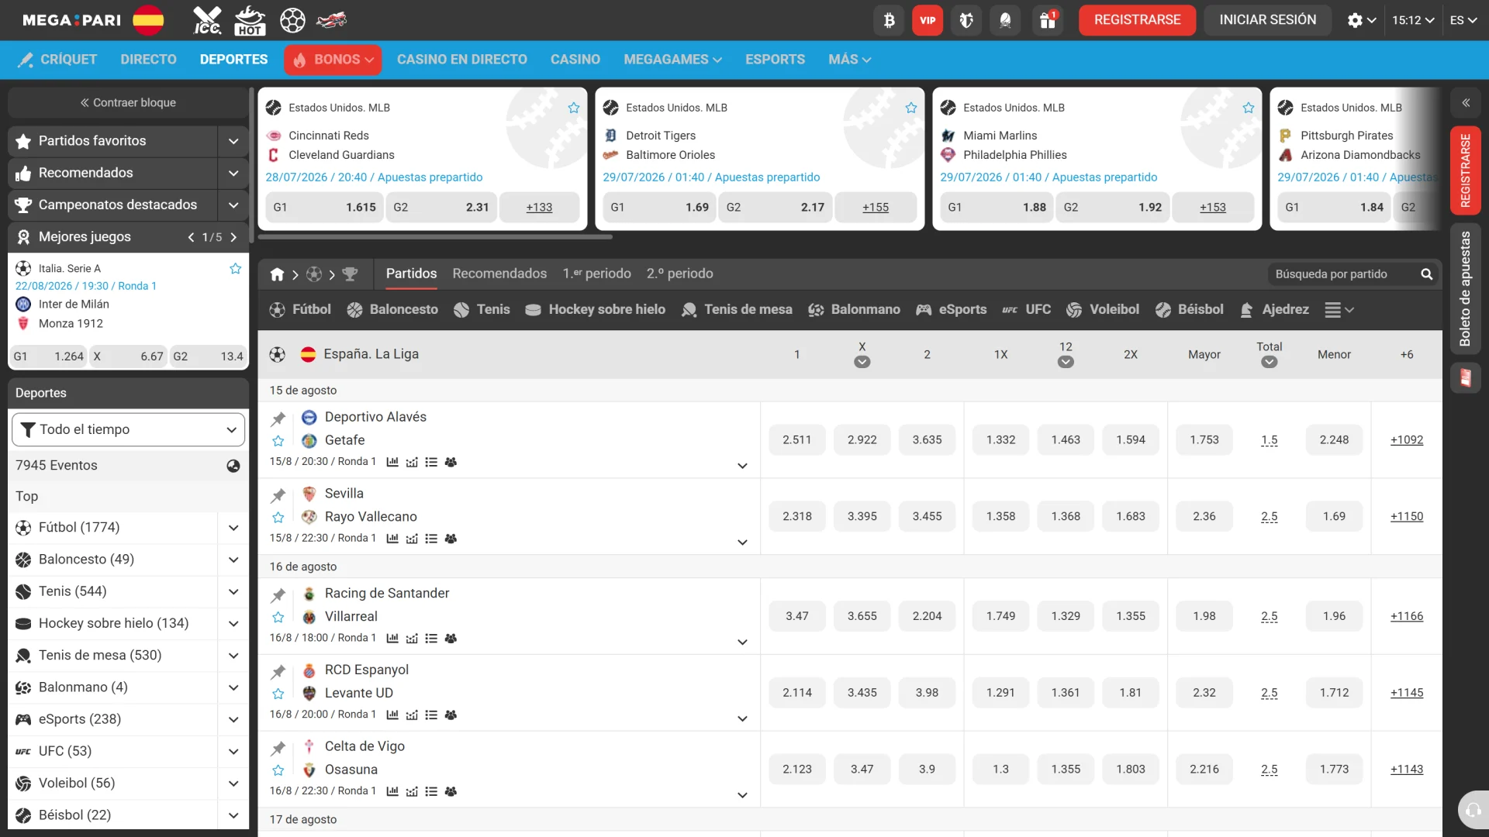Open the time 15:12 dropdown
This screenshot has height=837, width=1489.
tap(1413, 20)
